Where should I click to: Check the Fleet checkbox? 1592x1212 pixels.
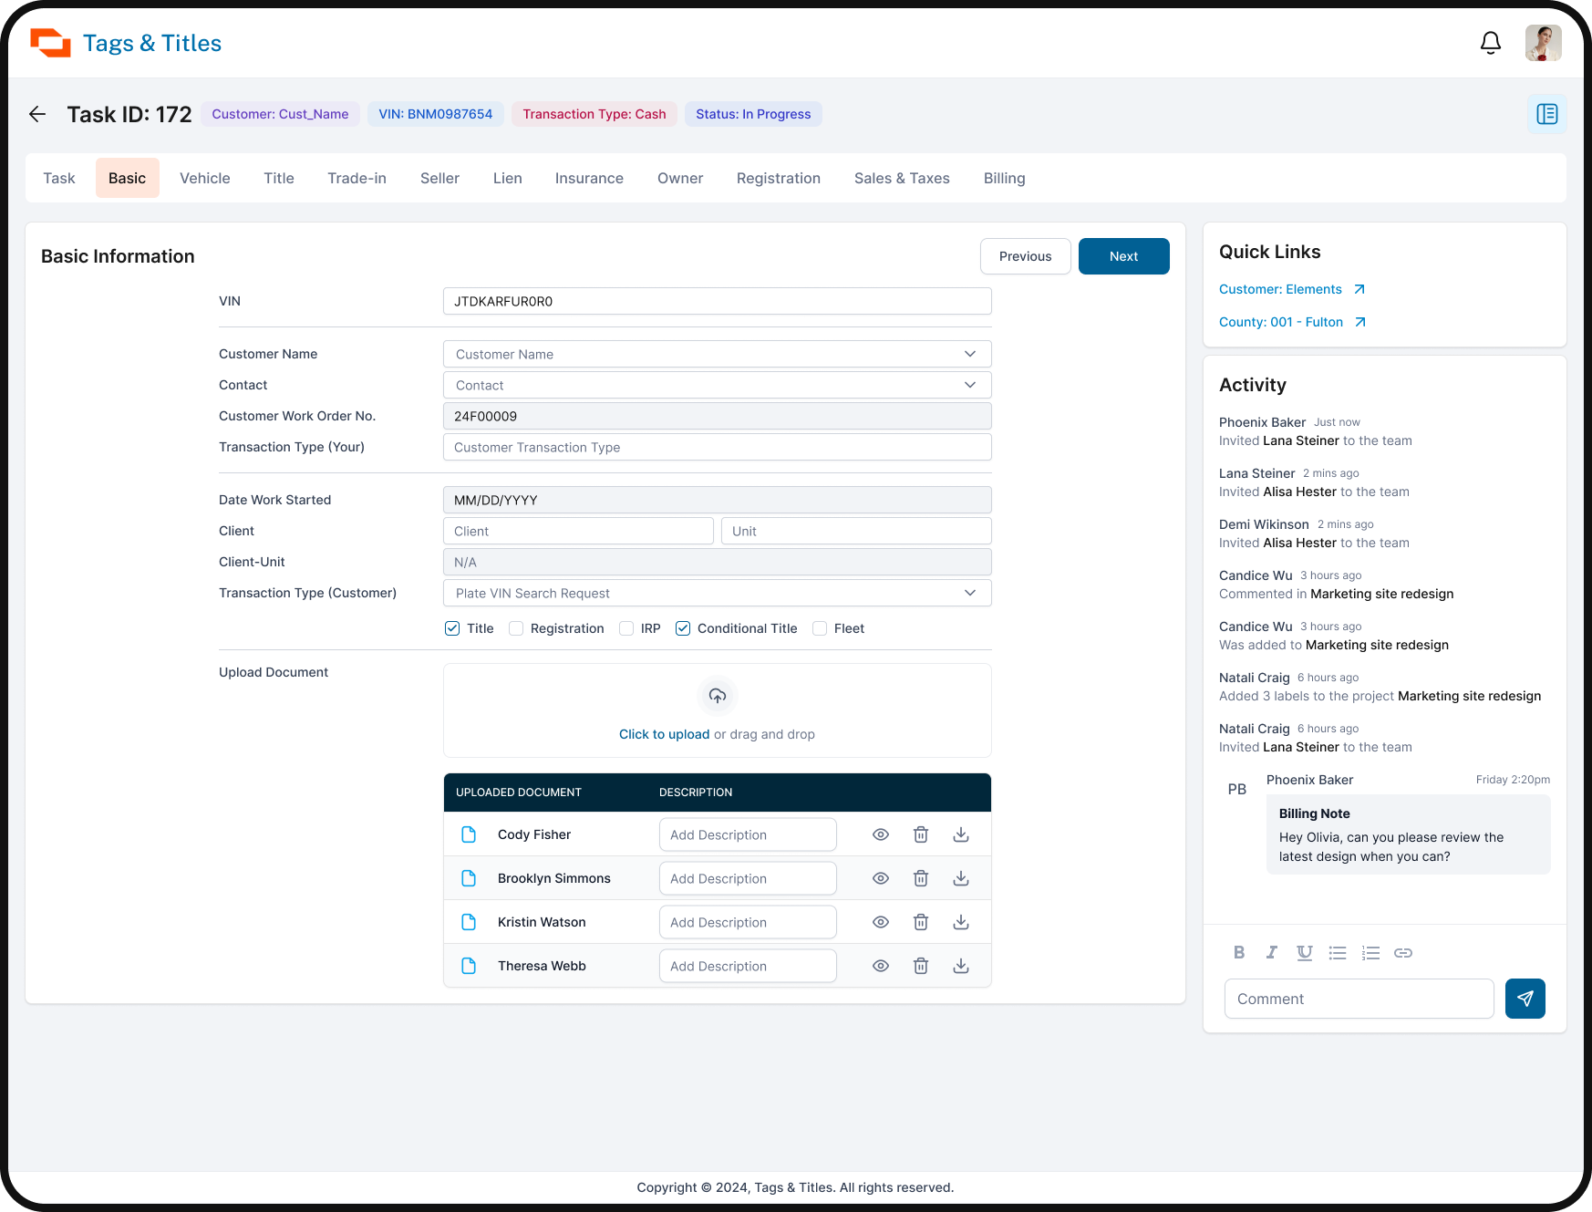tap(820, 628)
